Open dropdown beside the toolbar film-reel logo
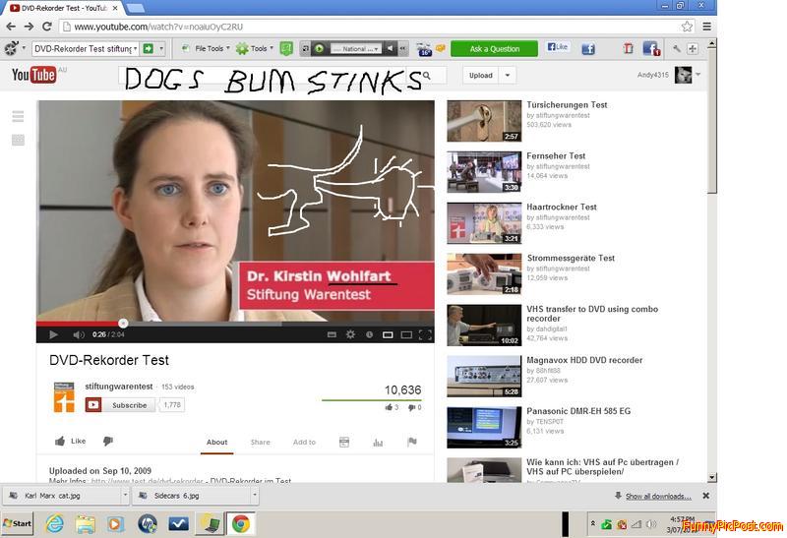This screenshot has width=787, height=538. click(24, 48)
